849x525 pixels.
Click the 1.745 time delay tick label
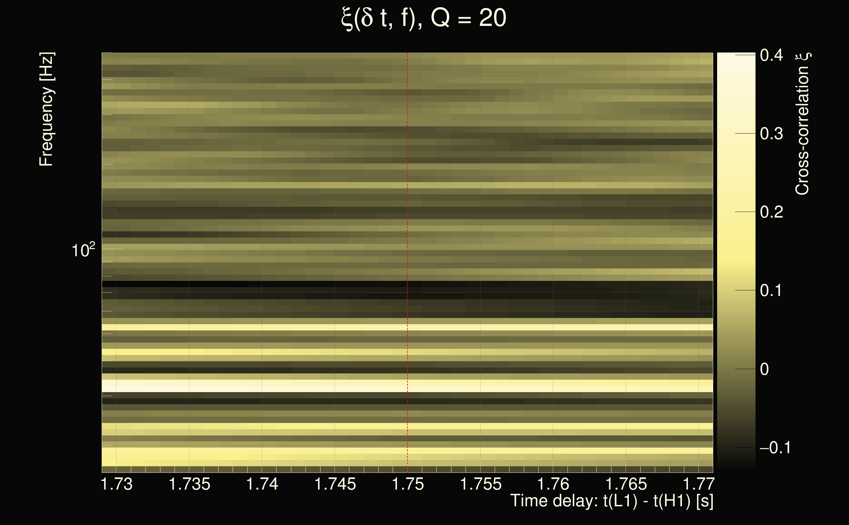(335, 484)
